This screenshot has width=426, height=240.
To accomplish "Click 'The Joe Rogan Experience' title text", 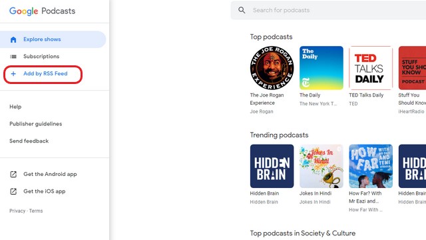I will [x=267, y=99].
